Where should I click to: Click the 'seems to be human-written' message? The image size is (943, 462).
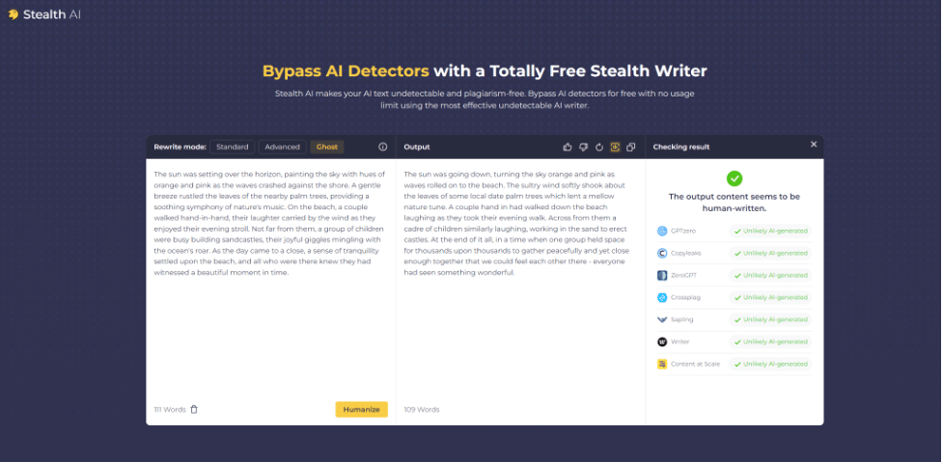(x=735, y=203)
